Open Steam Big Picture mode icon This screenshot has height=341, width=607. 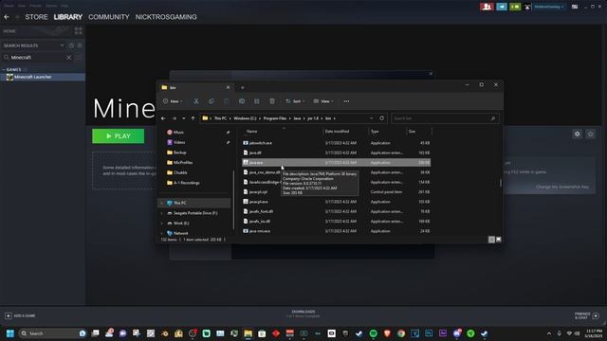tap(575, 7)
